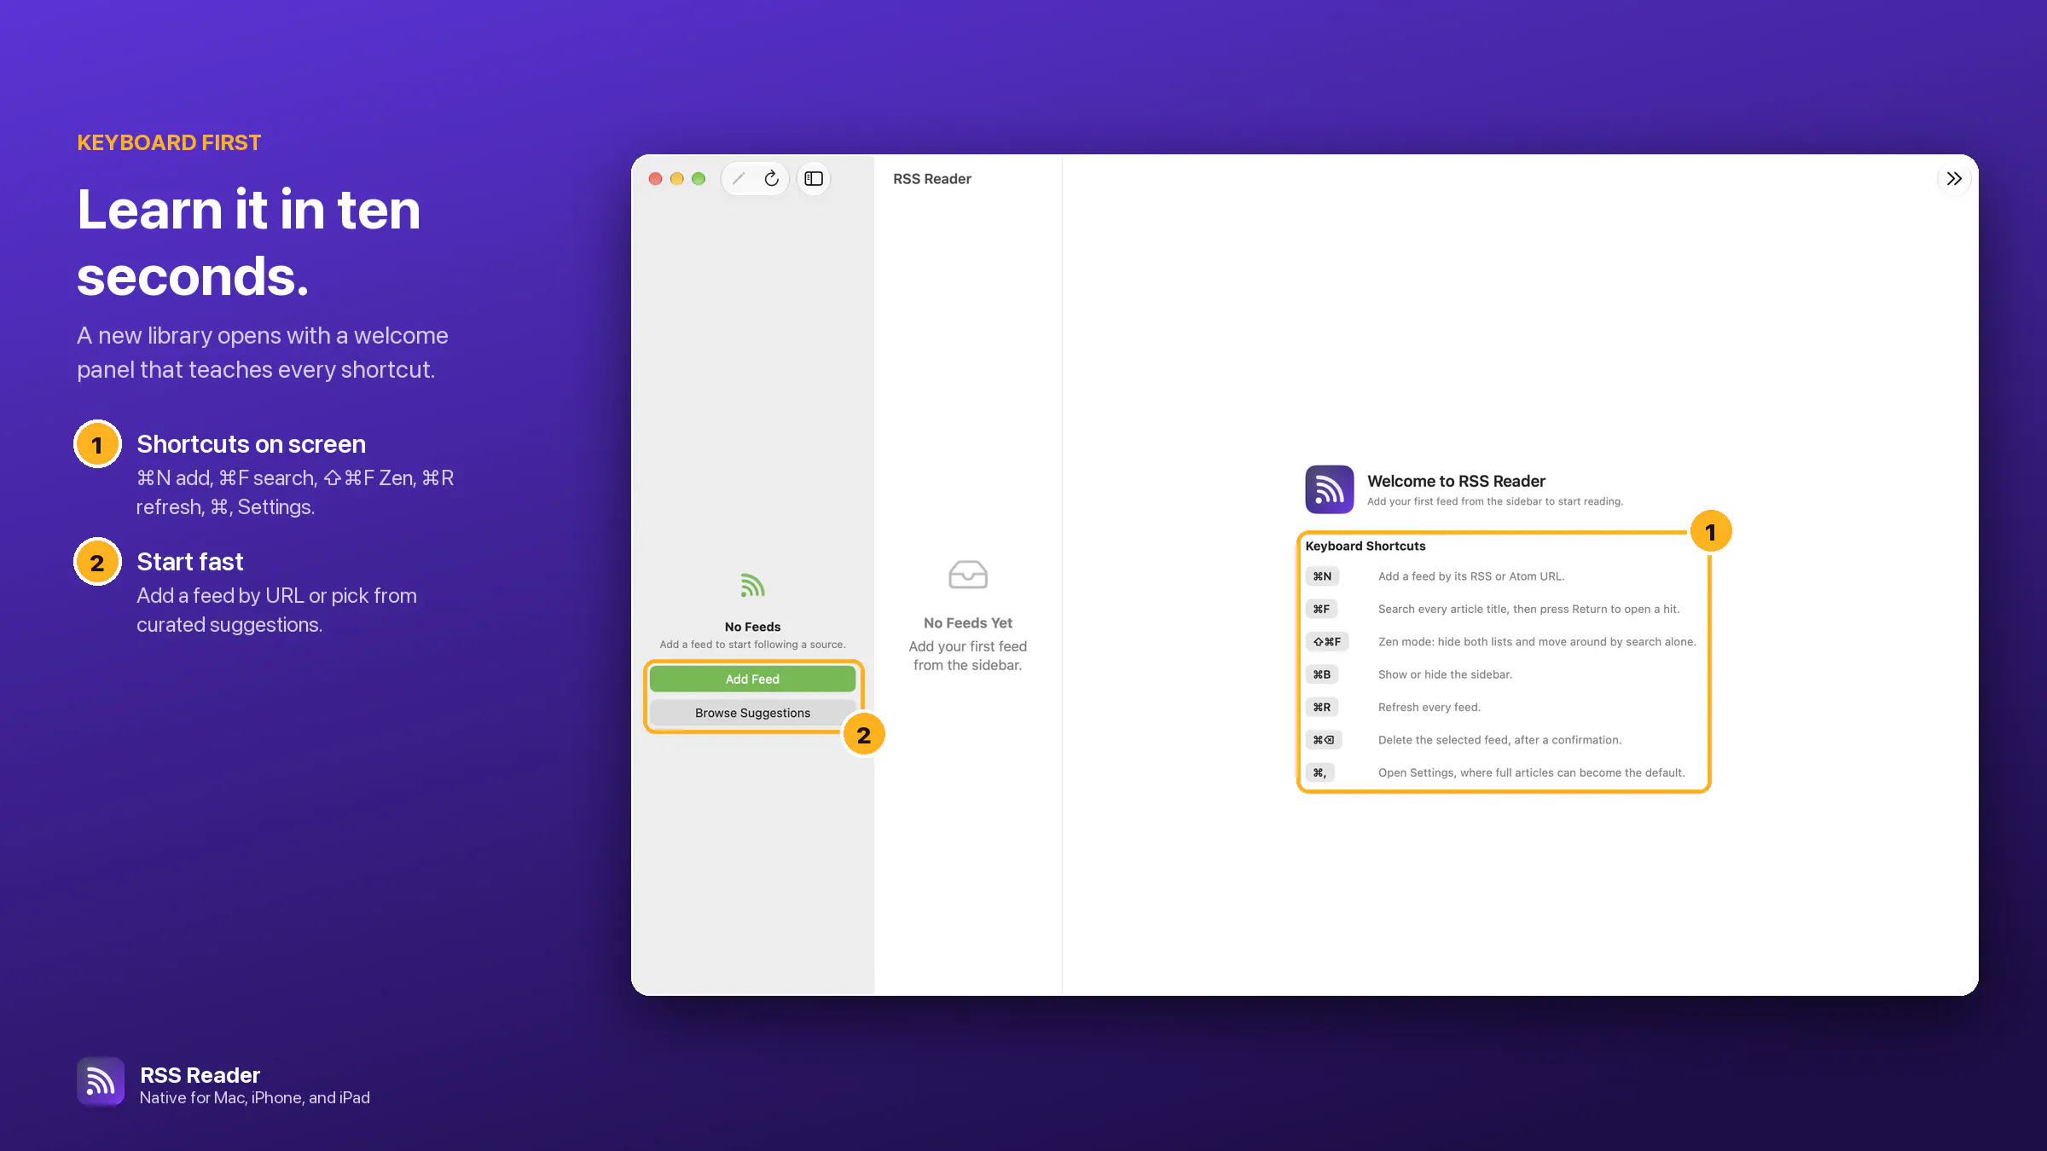2047x1151 pixels.
Task: Click the RSS Reader logo in the slide footer
Action: click(101, 1082)
